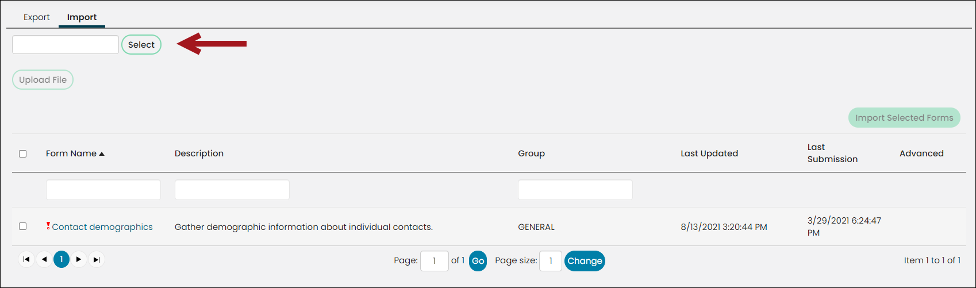The image size is (976, 288).
Task: Switch to the Import tab
Action: (x=82, y=17)
